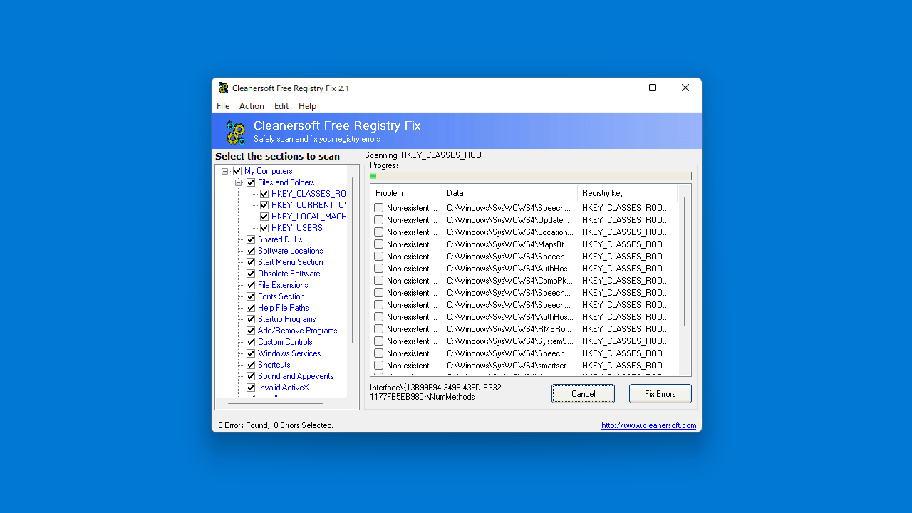
Task: Click the Fix Errors button
Action: (660, 394)
